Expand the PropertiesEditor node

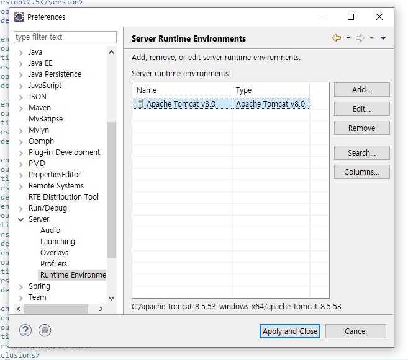[x=21, y=175]
